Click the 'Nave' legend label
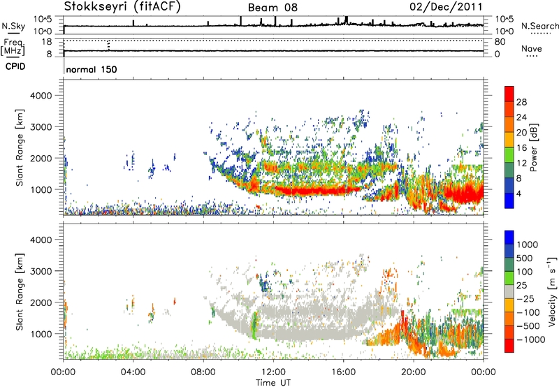Screen dimensions: 559x387 point(532,49)
